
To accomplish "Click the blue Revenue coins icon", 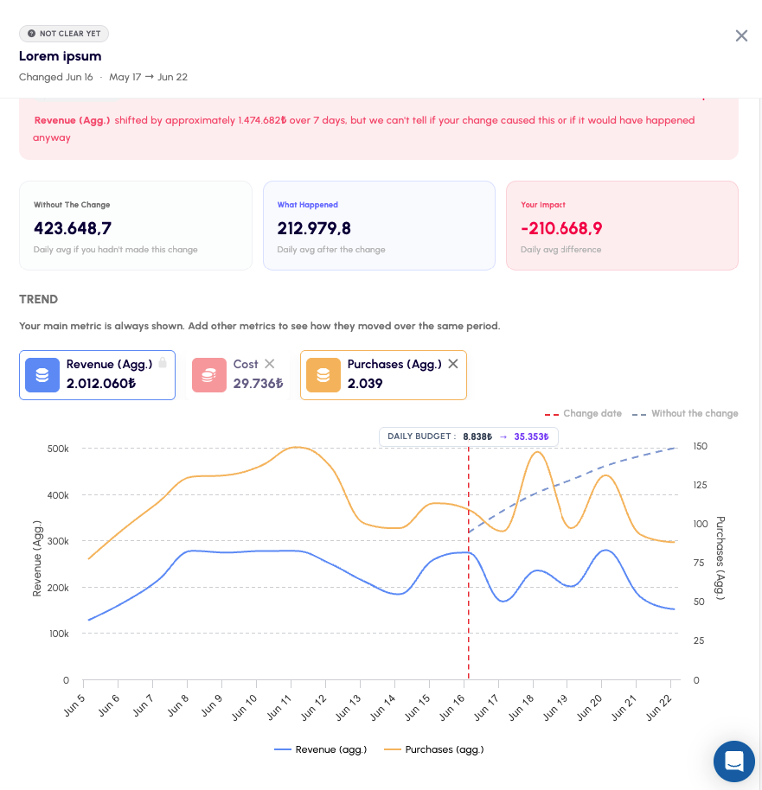I will [42, 375].
